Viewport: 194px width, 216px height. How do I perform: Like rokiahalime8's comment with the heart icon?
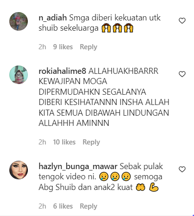182,74
